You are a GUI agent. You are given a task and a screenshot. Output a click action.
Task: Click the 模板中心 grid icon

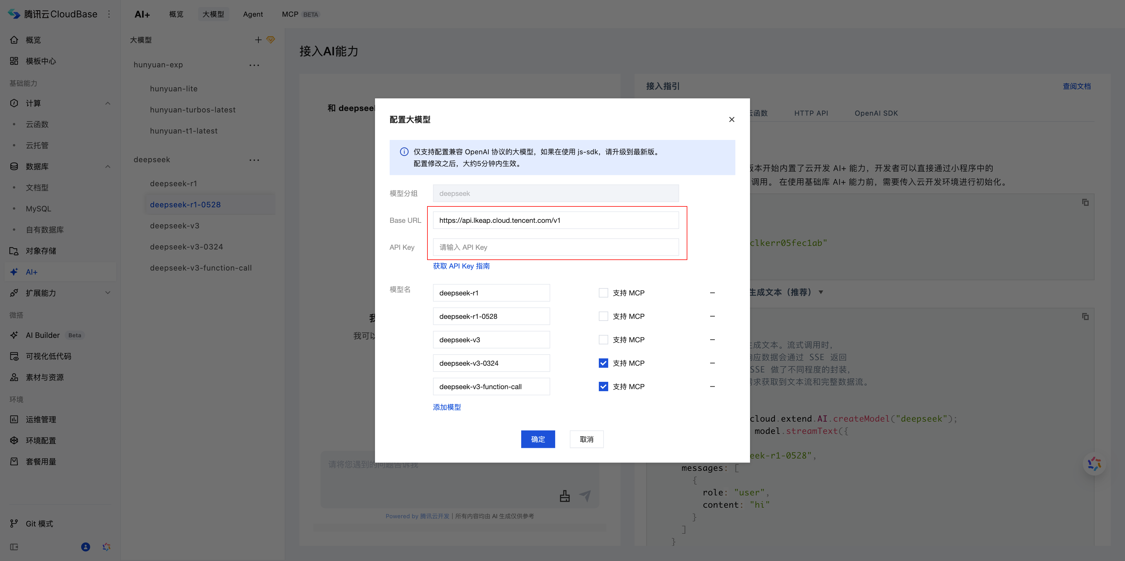[14, 61]
